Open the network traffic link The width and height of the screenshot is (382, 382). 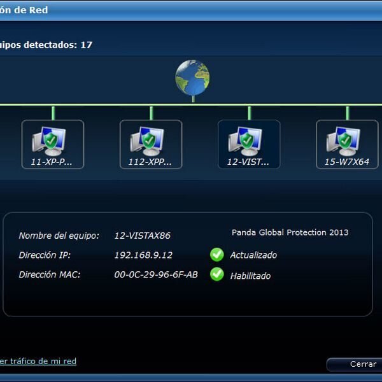pos(38,361)
